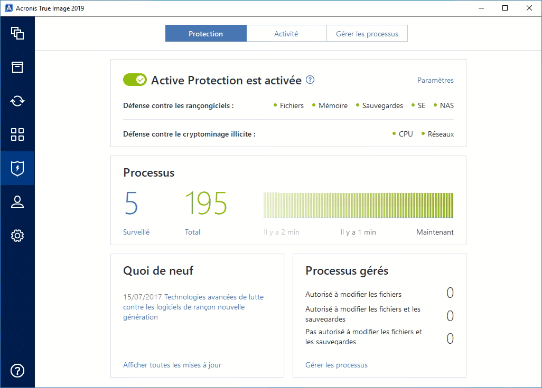
Task: Click the Total process count label
Action: click(x=192, y=232)
